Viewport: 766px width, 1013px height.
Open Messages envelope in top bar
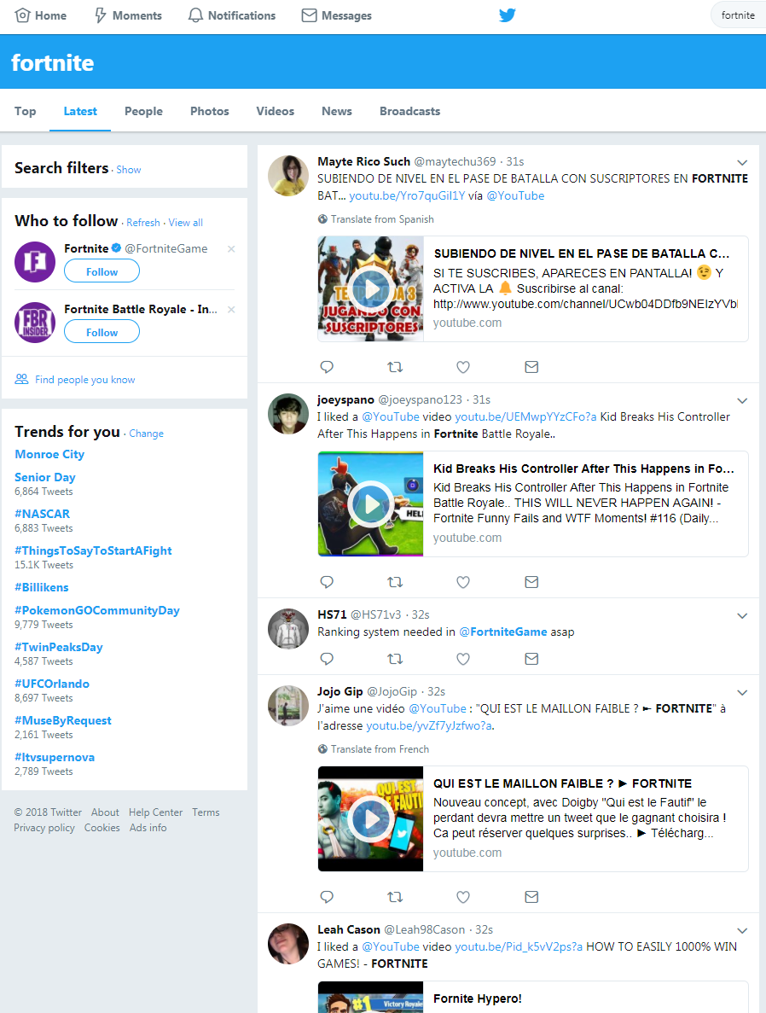tap(336, 15)
